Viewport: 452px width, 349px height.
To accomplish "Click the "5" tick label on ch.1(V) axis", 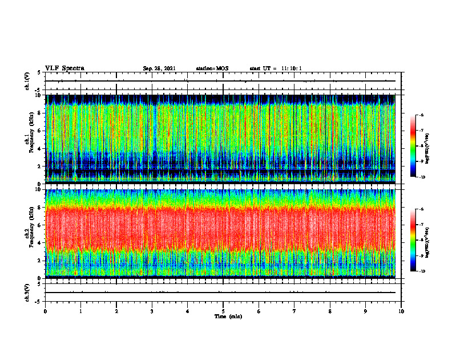I will [x=39, y=72].
